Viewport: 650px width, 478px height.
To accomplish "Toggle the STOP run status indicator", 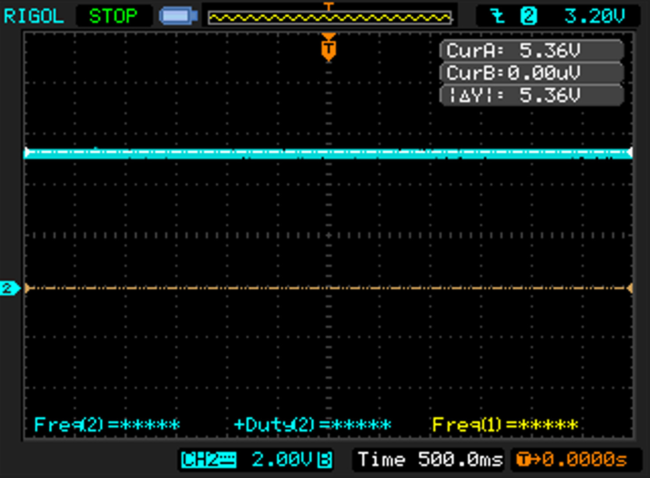I will (113, 16).
